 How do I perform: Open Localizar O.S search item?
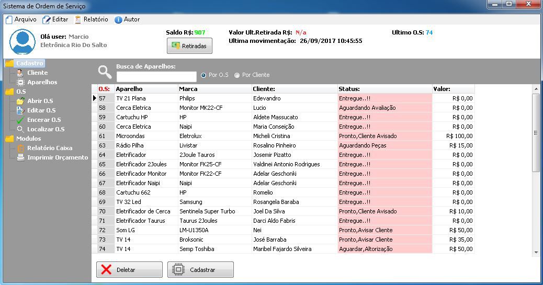[46, 129]
